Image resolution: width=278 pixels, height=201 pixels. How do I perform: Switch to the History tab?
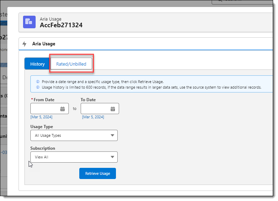[37, 64]
